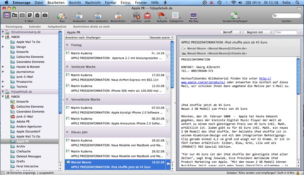
Task: Open the Time Machine menu bar icon
Action: point(219,3)
